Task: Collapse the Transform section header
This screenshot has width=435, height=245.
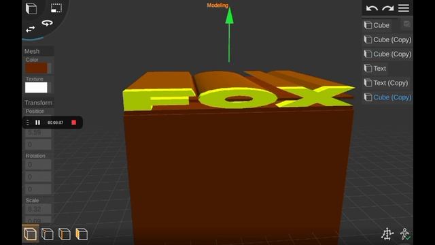Action: point(38,103)
